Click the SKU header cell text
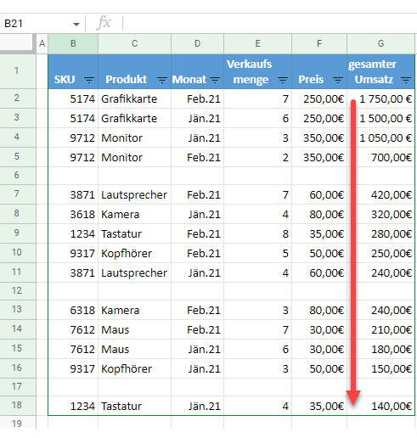Viewport: 417px width, 438px height. coord(65,80)
